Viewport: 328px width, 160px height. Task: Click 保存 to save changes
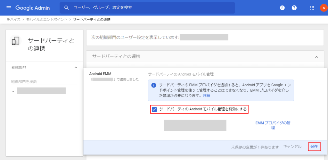click(x=314, y=147)
